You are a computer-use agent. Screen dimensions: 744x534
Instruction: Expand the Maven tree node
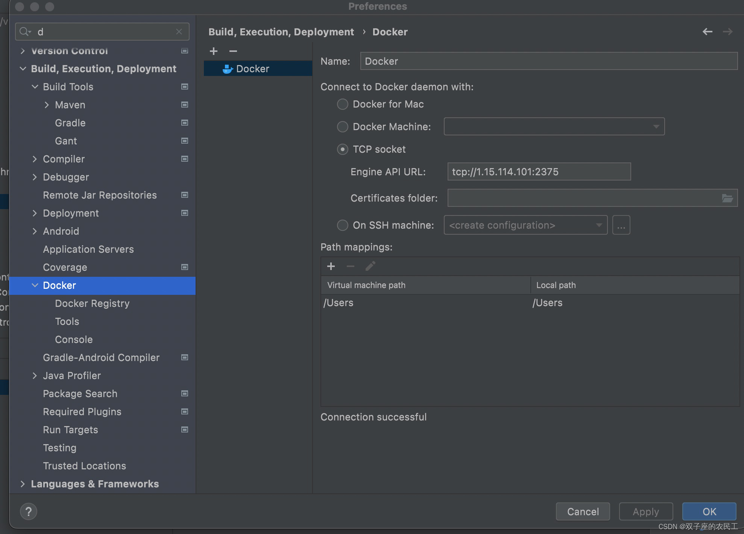(x=47, y=105)
